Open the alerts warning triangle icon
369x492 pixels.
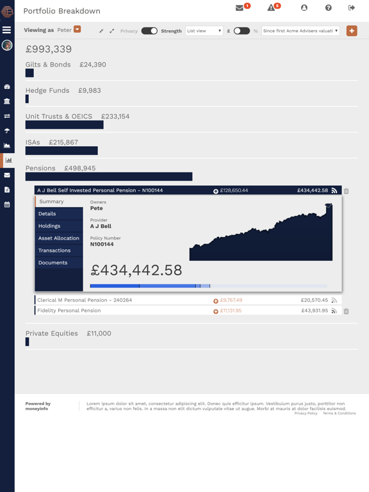[x=271, y=8]
